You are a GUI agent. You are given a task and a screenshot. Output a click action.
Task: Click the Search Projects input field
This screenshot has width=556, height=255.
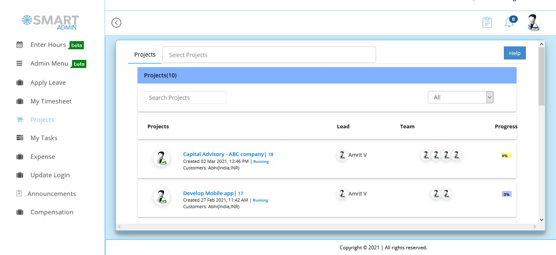pos(185,98)
